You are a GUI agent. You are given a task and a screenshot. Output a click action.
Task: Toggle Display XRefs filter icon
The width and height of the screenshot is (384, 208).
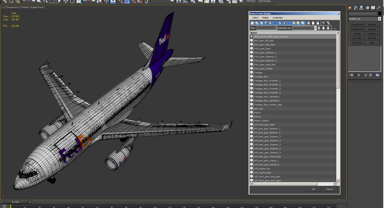click(x=284, y=23)
